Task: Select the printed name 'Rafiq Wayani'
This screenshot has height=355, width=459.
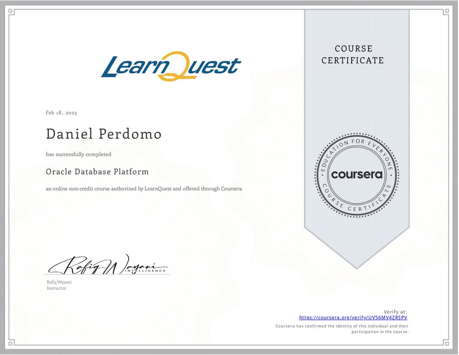Action: pyautogui.click(x=59, y=282)
